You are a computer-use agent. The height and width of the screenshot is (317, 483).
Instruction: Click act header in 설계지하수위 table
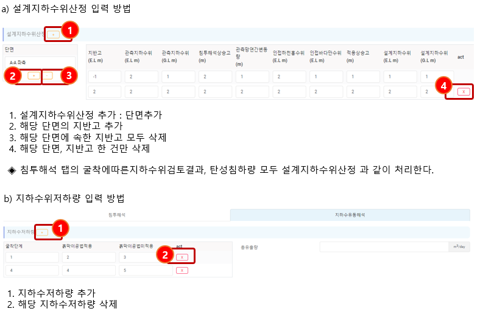(460, 57)
